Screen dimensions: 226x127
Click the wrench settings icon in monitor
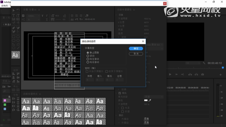pyautogui.click(x=204, y=63)
